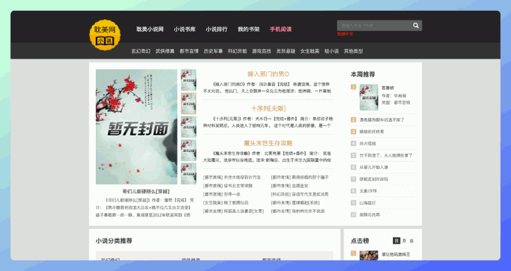Open rank 10 故障乌托邦
The image size is (511, 271).
[x=370, y=215]
